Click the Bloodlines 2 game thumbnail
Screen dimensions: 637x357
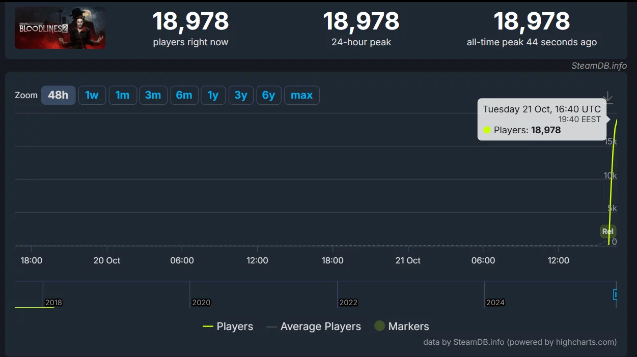pyautogui.click(x=60, y=28)
